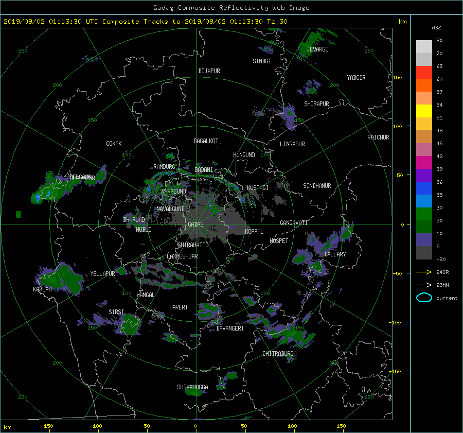Screen dimensions: 463x433
Task: Choose the light gray 80 dBZ swatch
Action: pos(424,47)
